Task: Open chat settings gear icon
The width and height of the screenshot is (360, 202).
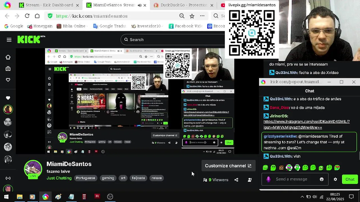Action: pos(335,179)
